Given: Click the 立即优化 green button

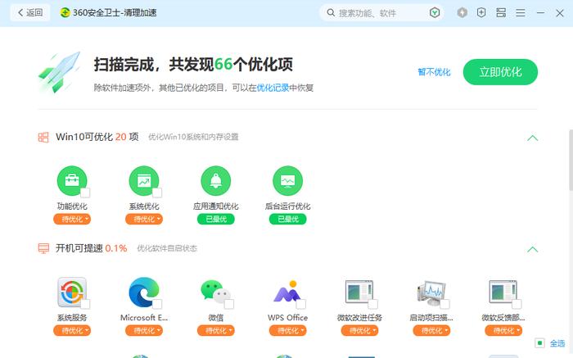Looking at the screenshot, I should click(x=500, y=71).
